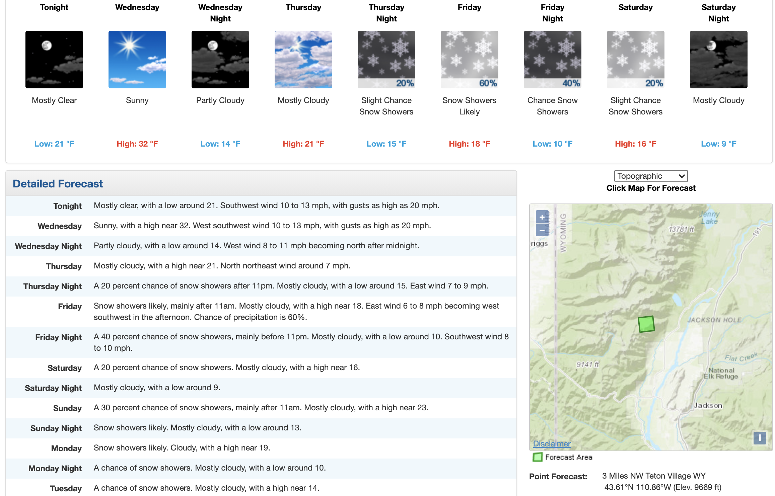Click 'High: 16 °F' under Saturday
Viewport: 775px width, 496px height.
[636, 144]
